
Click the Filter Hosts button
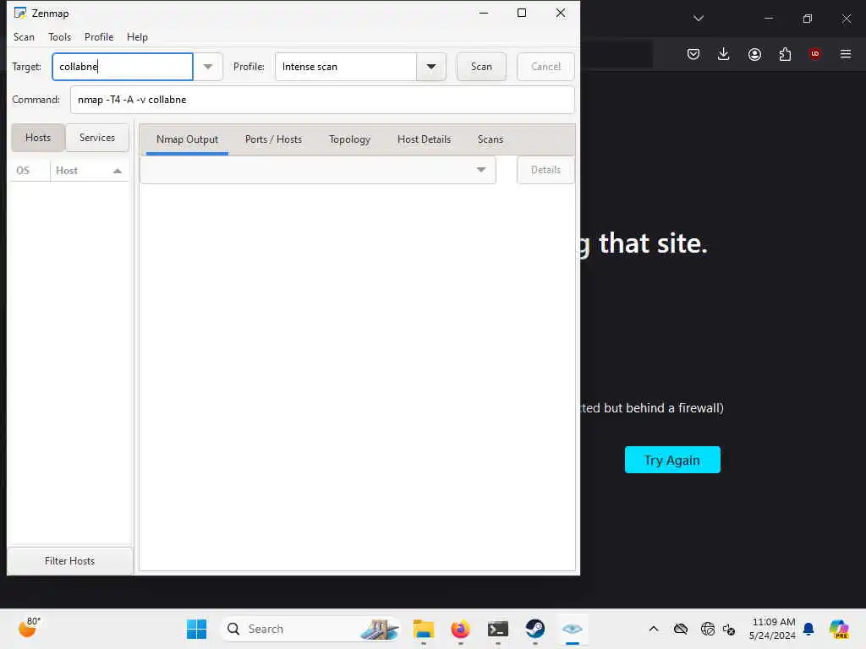pos(69,561)
